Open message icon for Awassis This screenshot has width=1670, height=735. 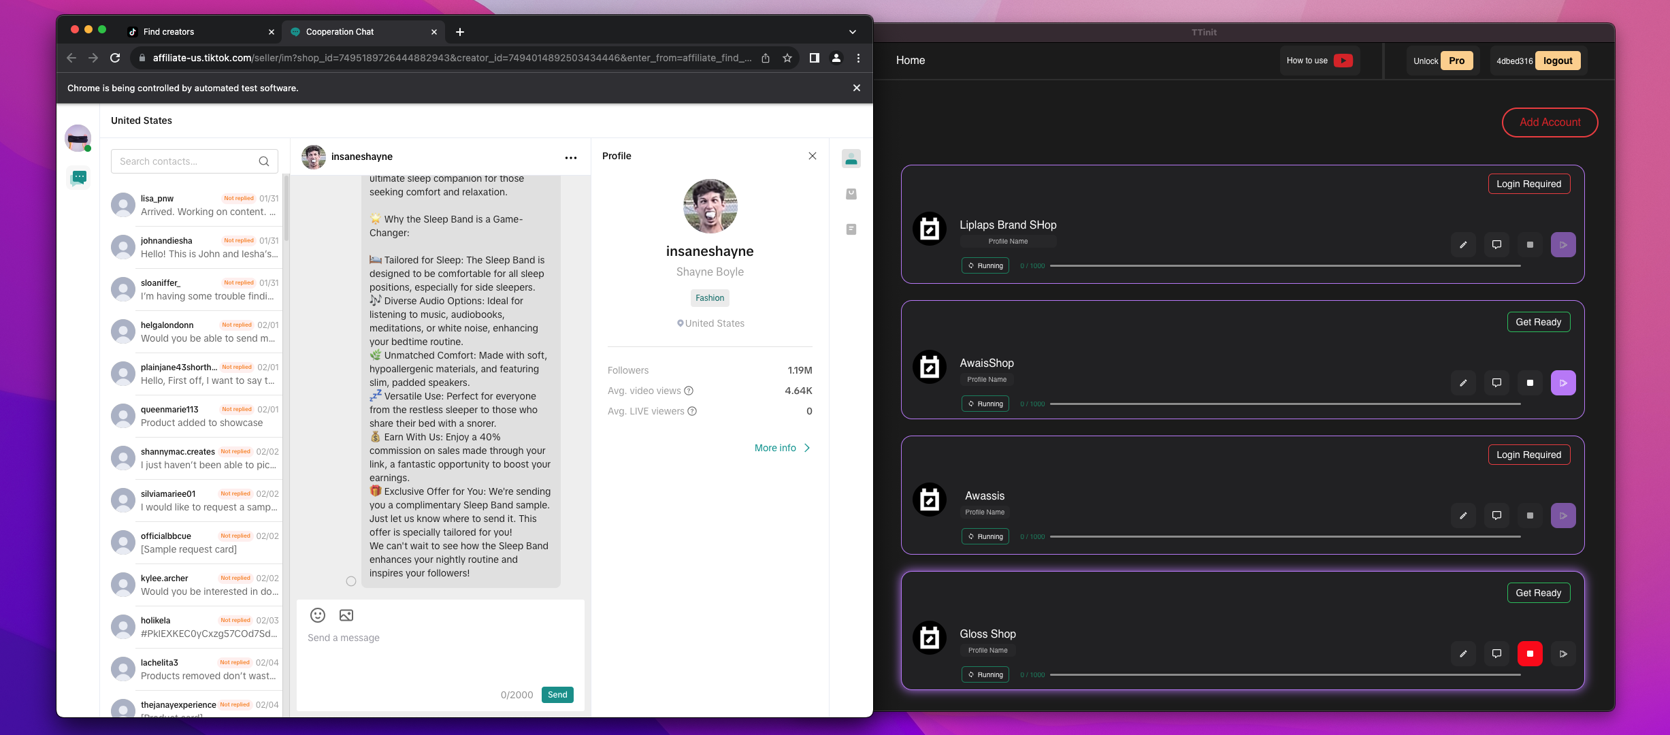[1496, 516]
